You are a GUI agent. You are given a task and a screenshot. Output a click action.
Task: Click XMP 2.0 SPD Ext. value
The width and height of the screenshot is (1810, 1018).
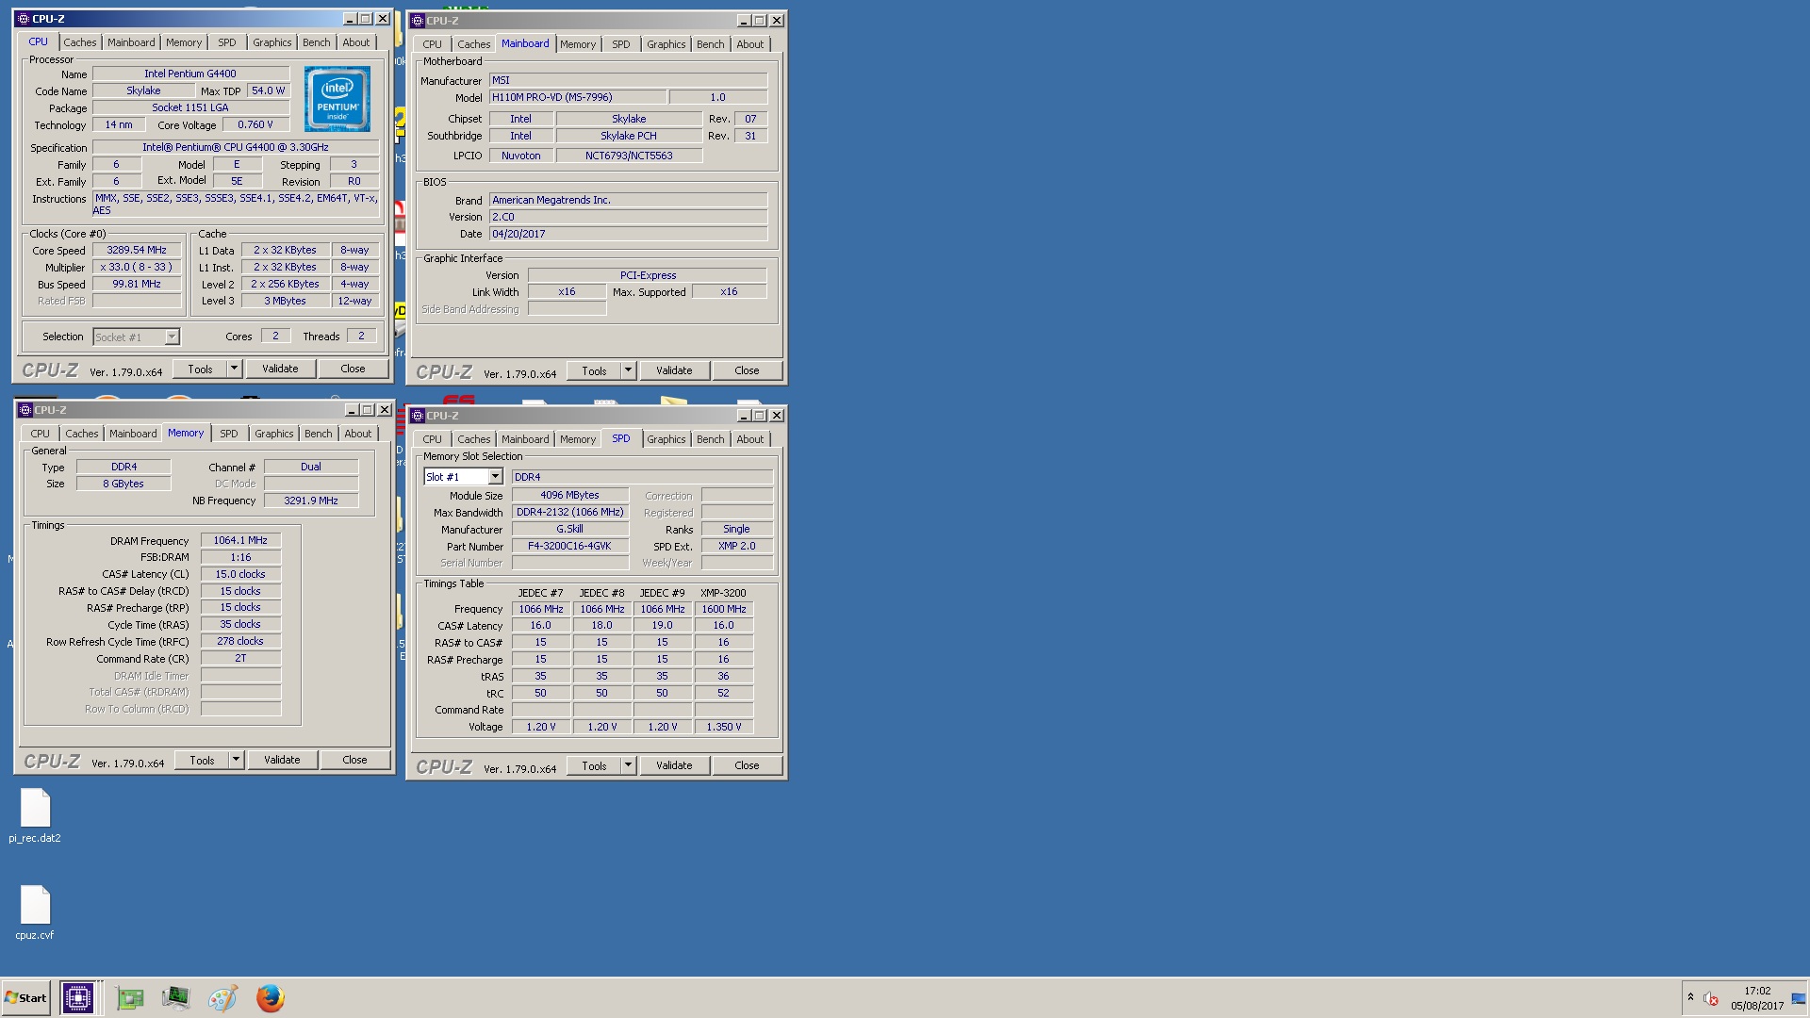(736, 546)
